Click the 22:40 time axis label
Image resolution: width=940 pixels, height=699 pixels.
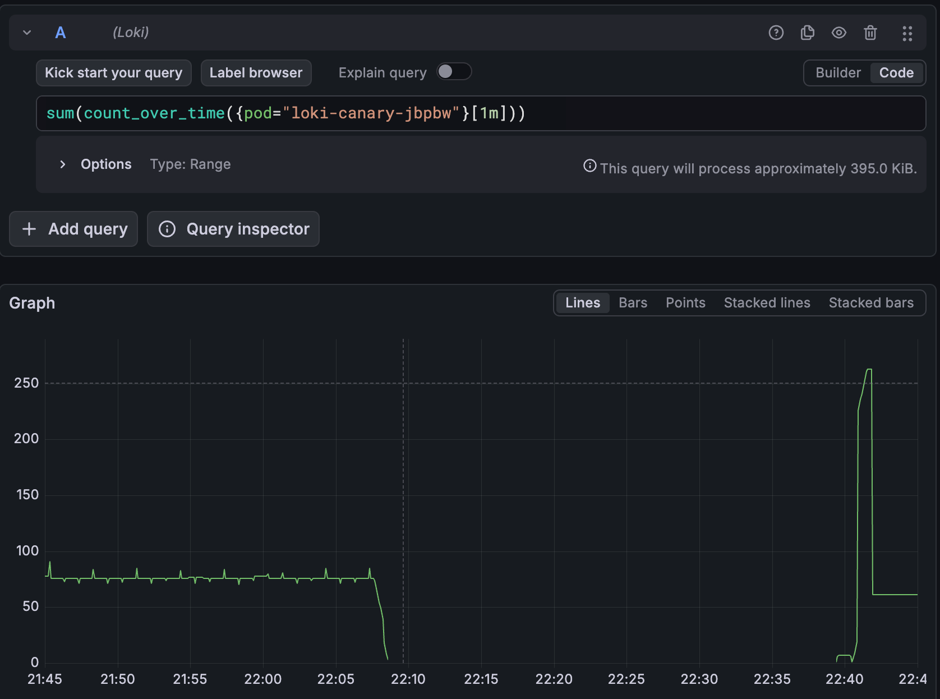844,679
